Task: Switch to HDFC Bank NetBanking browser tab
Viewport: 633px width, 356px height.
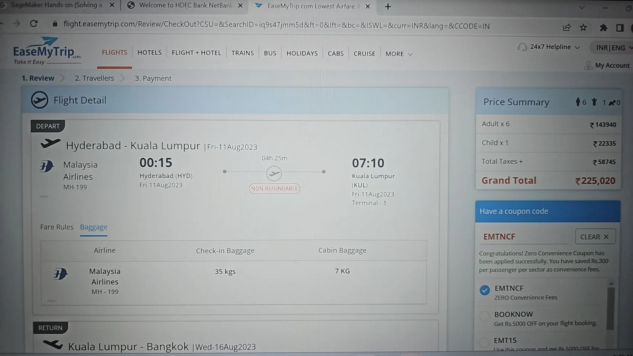Action: coord(185,5)
